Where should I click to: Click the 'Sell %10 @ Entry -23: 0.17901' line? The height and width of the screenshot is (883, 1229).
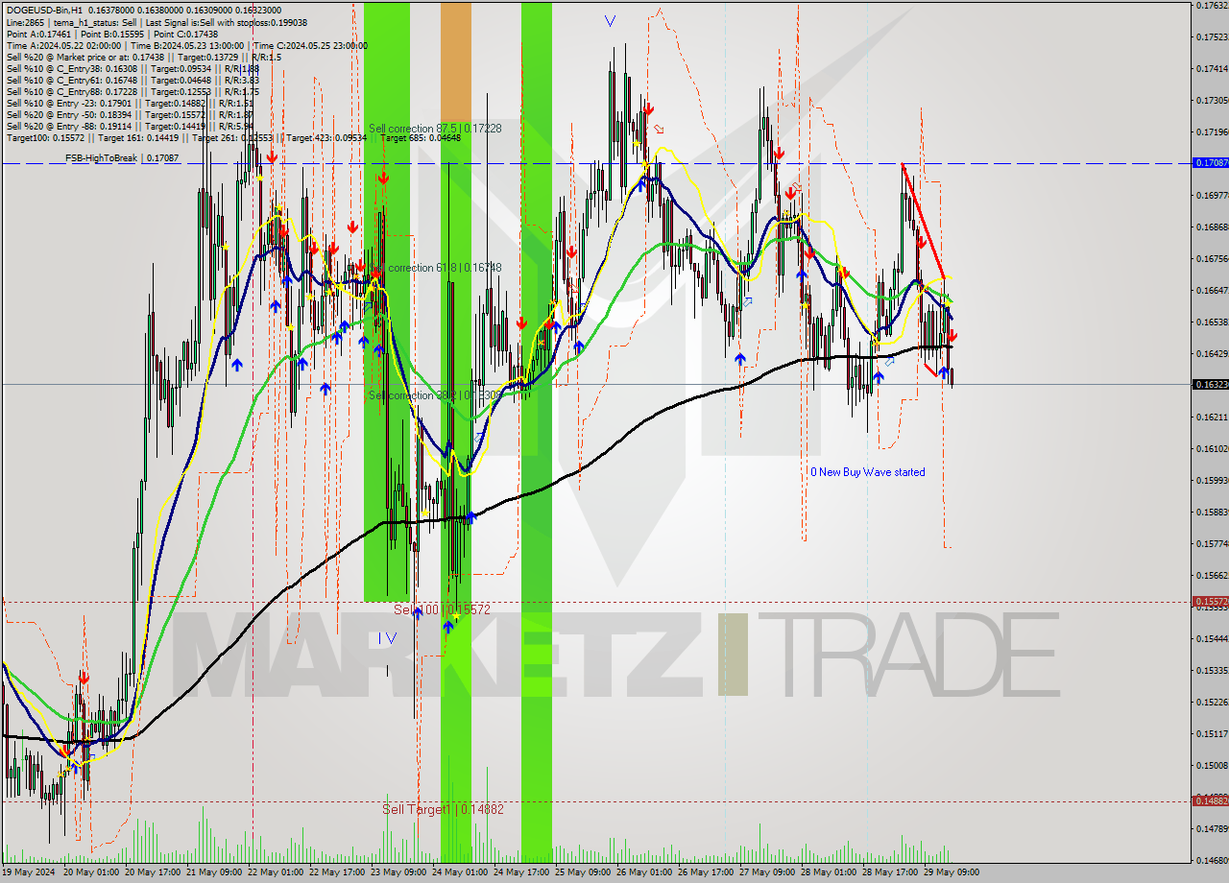(x=130, y=104)
